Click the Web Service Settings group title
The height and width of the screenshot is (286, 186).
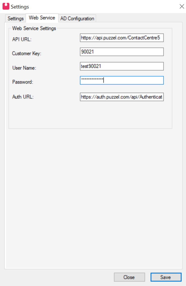click(x=34, y=28)
